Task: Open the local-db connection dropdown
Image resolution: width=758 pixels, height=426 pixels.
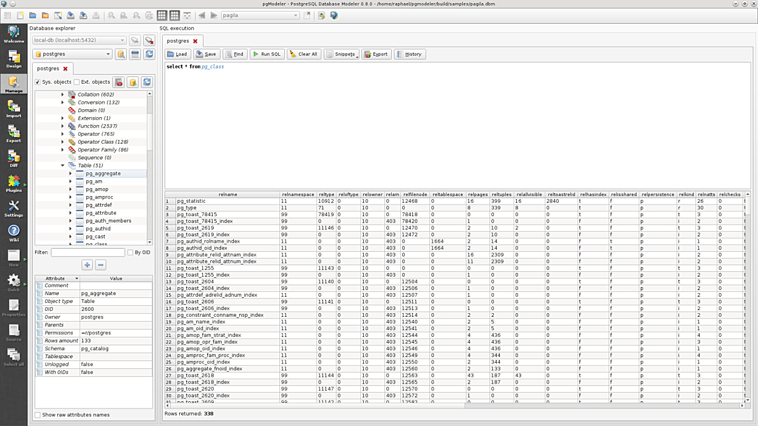Action: (x=79, y=41)
